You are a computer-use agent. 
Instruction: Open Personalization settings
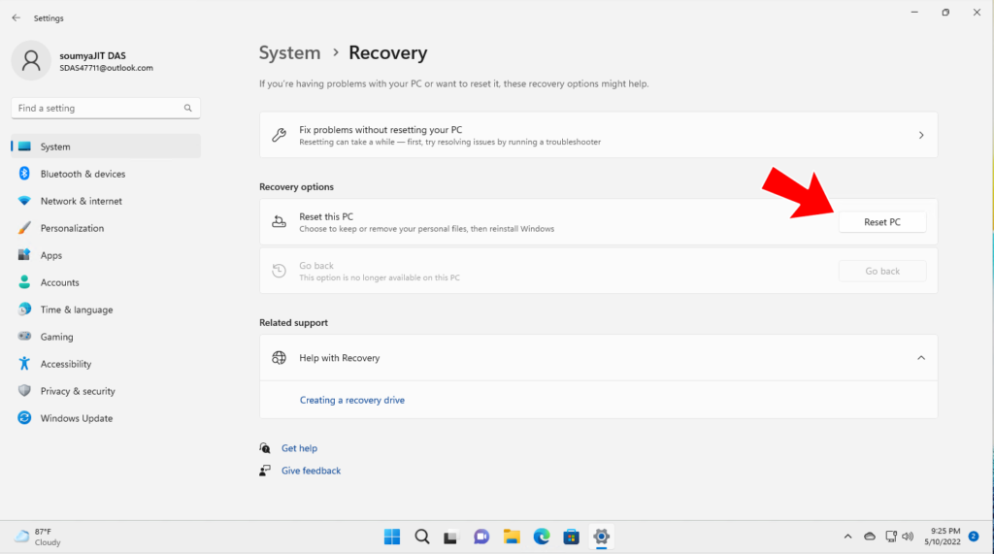point(106,228)
